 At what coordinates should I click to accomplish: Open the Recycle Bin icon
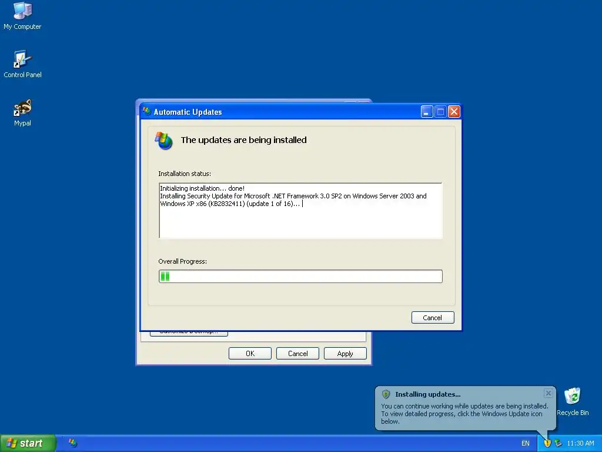[x=573, y=401]
